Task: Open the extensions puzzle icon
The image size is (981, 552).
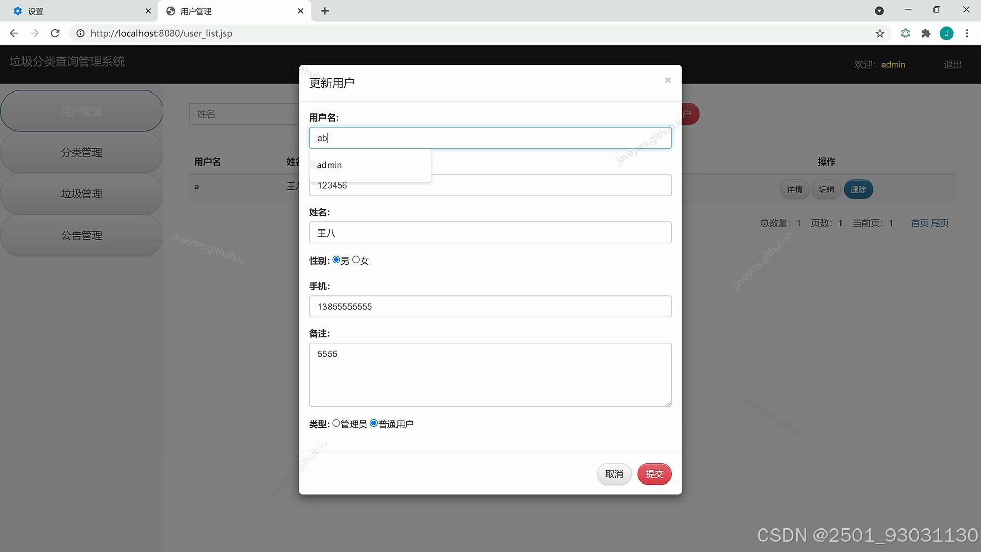Action: pyautogui.click(x=926, y=33)
